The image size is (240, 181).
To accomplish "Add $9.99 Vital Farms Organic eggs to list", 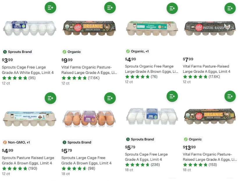I will click(x=110, y=8).
